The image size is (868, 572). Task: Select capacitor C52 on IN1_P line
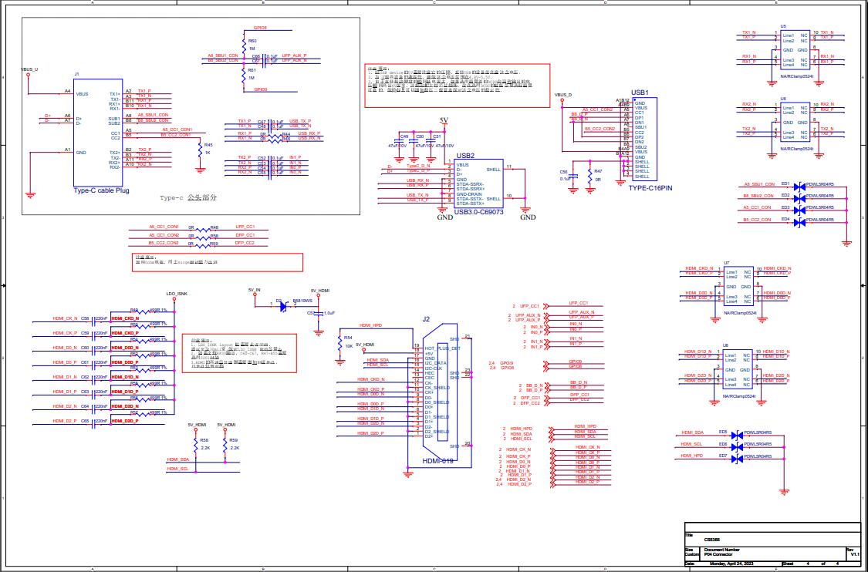click(x=270, y=160)
